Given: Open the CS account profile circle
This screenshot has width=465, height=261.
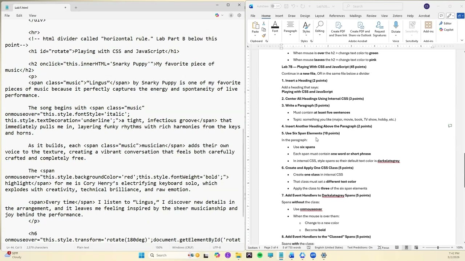Looking at the screenshot, I should click(x=426, y=6).
